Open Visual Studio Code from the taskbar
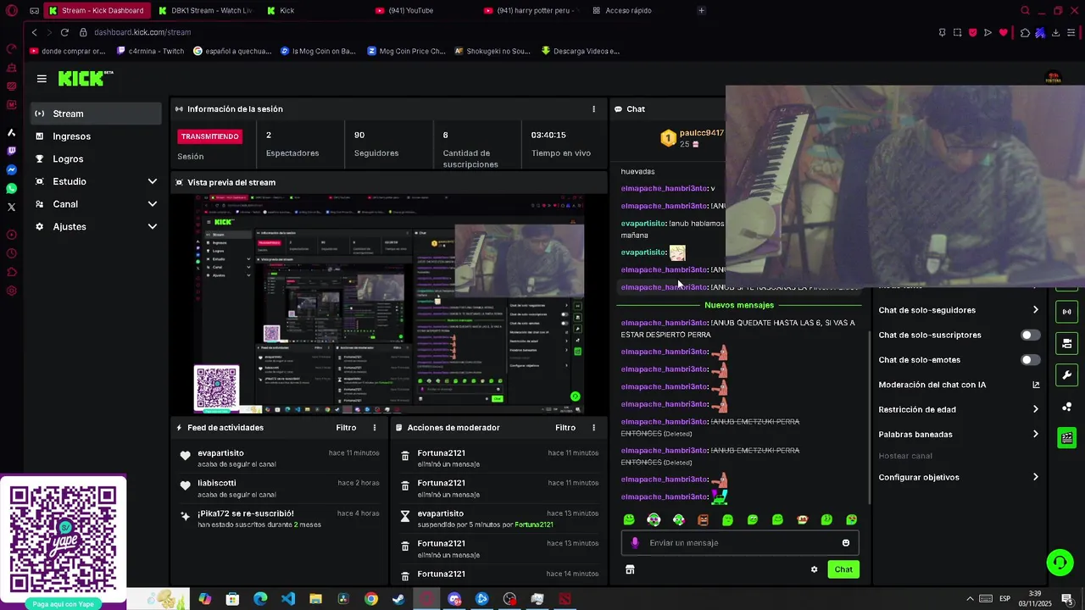 point(288,599)
